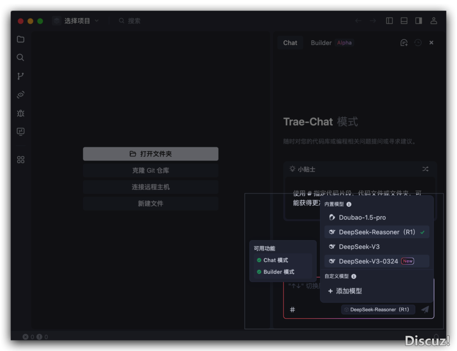Open the Search icon in activity bar
The image size is (457, 351).
pyautogui.click(x=20, y=58)
